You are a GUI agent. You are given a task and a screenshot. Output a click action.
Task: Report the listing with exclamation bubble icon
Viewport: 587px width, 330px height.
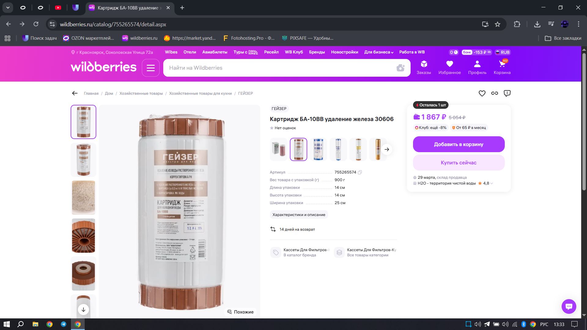[x=507, y=94]
